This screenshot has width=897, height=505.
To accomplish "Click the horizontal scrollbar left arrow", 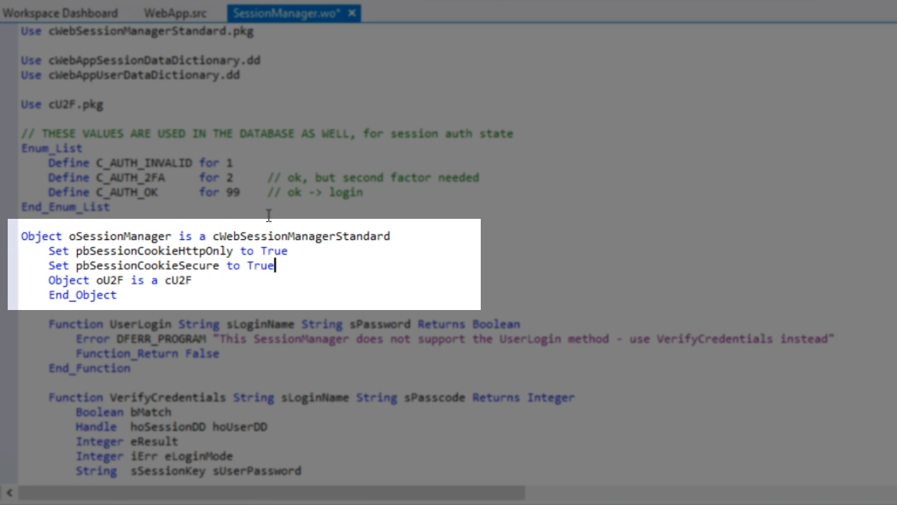I will (x=9, y=493).
